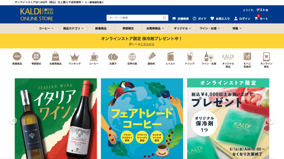
Task: Select the 季節限定 category icon
Action: pyautogui.click(x=36, y=57)
